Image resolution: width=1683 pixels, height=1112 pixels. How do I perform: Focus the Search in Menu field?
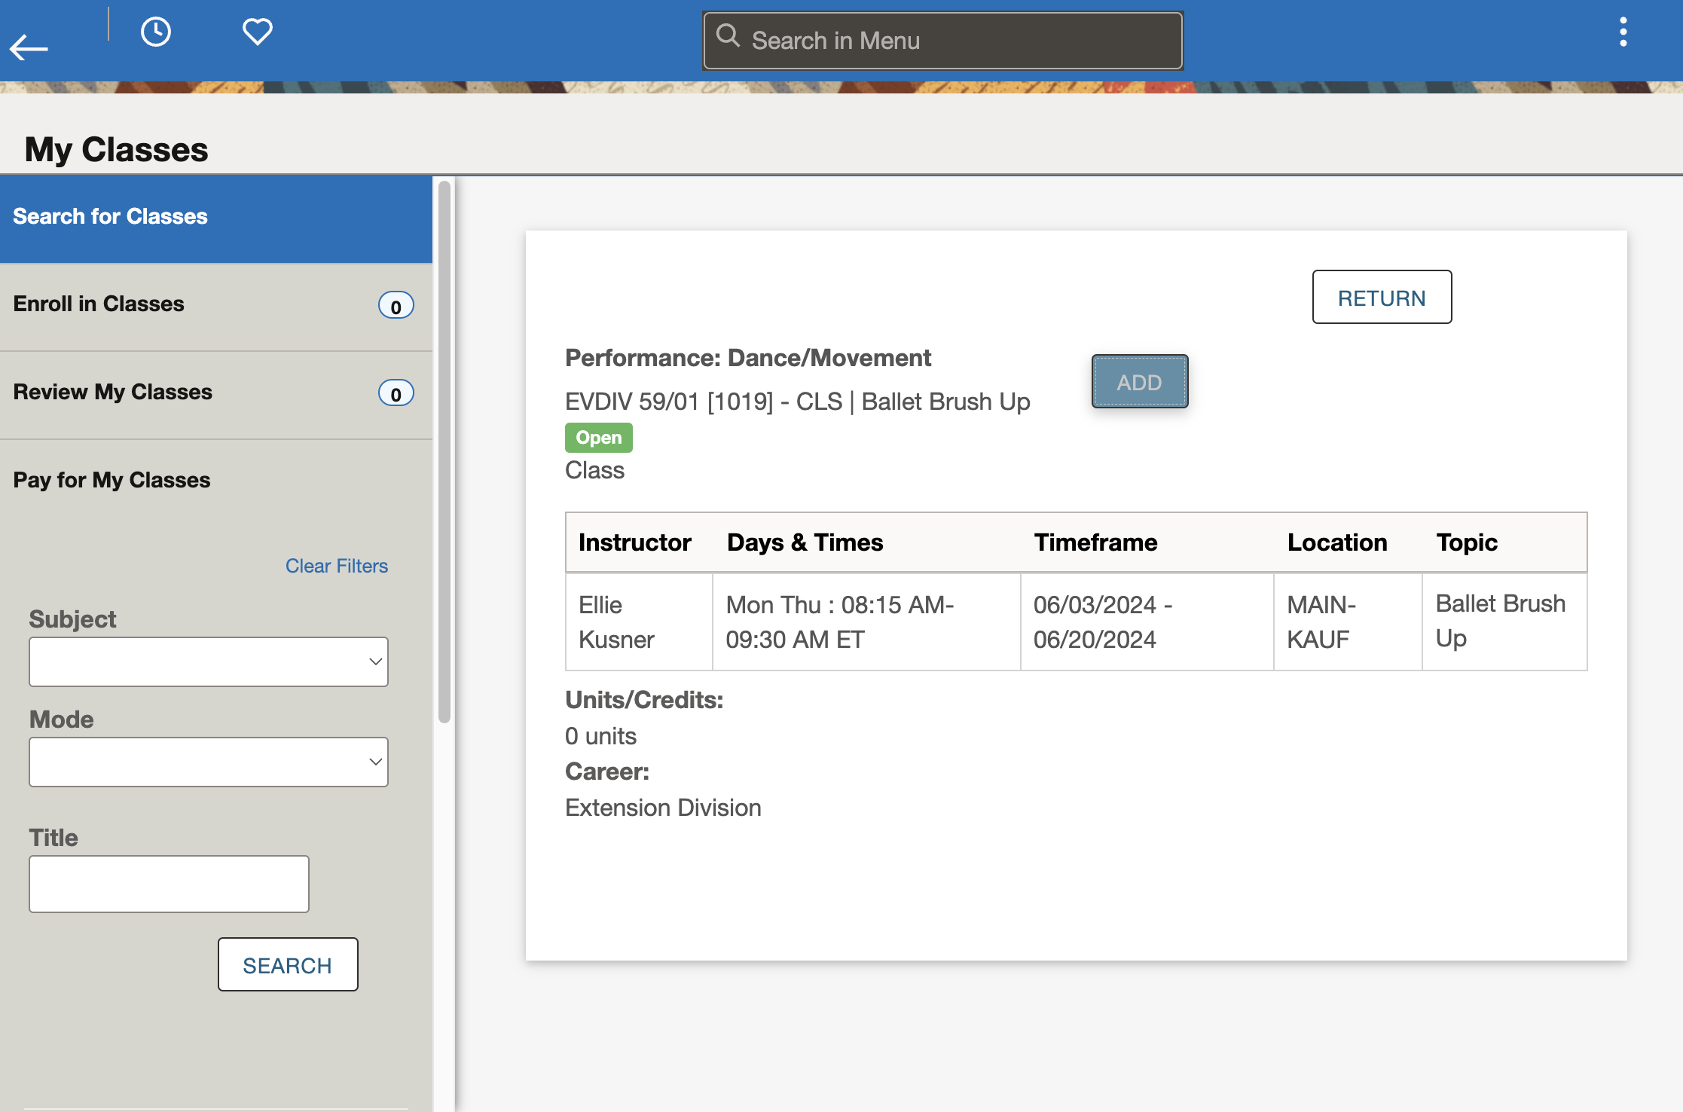[942, 41]
